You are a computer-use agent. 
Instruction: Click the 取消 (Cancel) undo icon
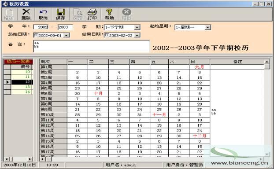pos(43,12)
